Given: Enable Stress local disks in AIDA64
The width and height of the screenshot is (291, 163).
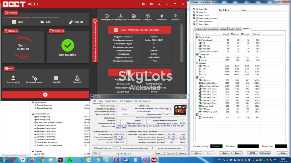Looking at the screenshot, I should pyautogui.click(x=197, y=22).
